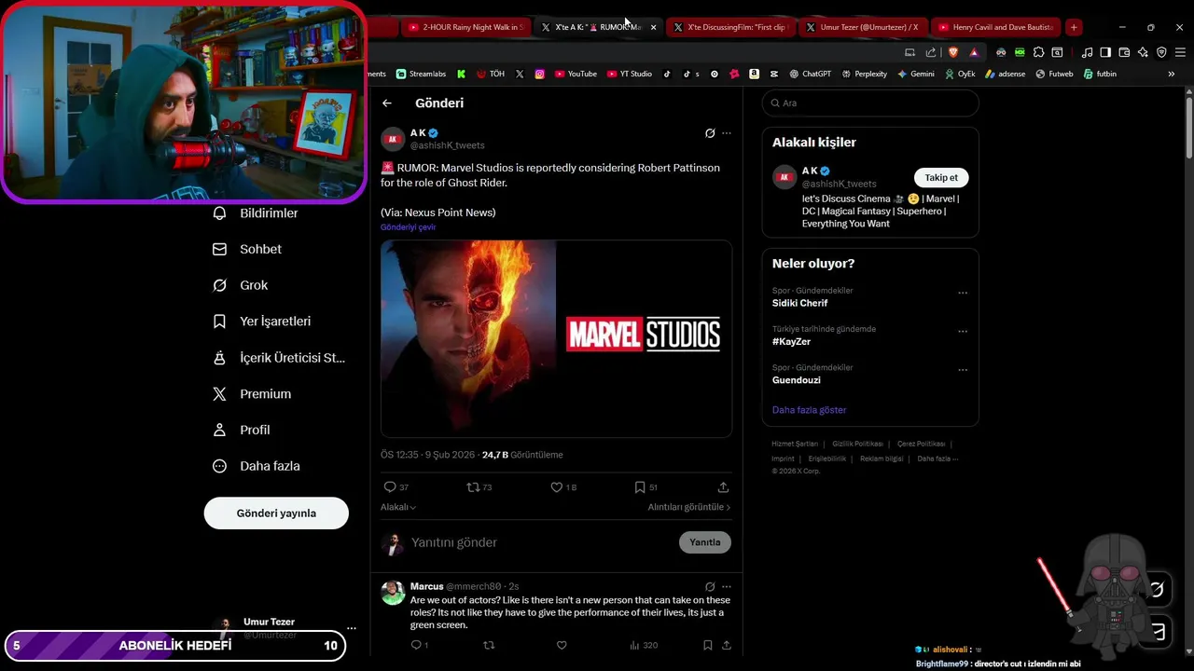Reply to Marcus's comment
Viewport: 1194px width, 671px height.
click(x=419, y=645)
